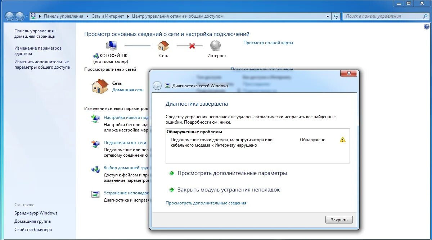Click the control panel icon in address bar
The image size is (432, 240).
[33, 16]
